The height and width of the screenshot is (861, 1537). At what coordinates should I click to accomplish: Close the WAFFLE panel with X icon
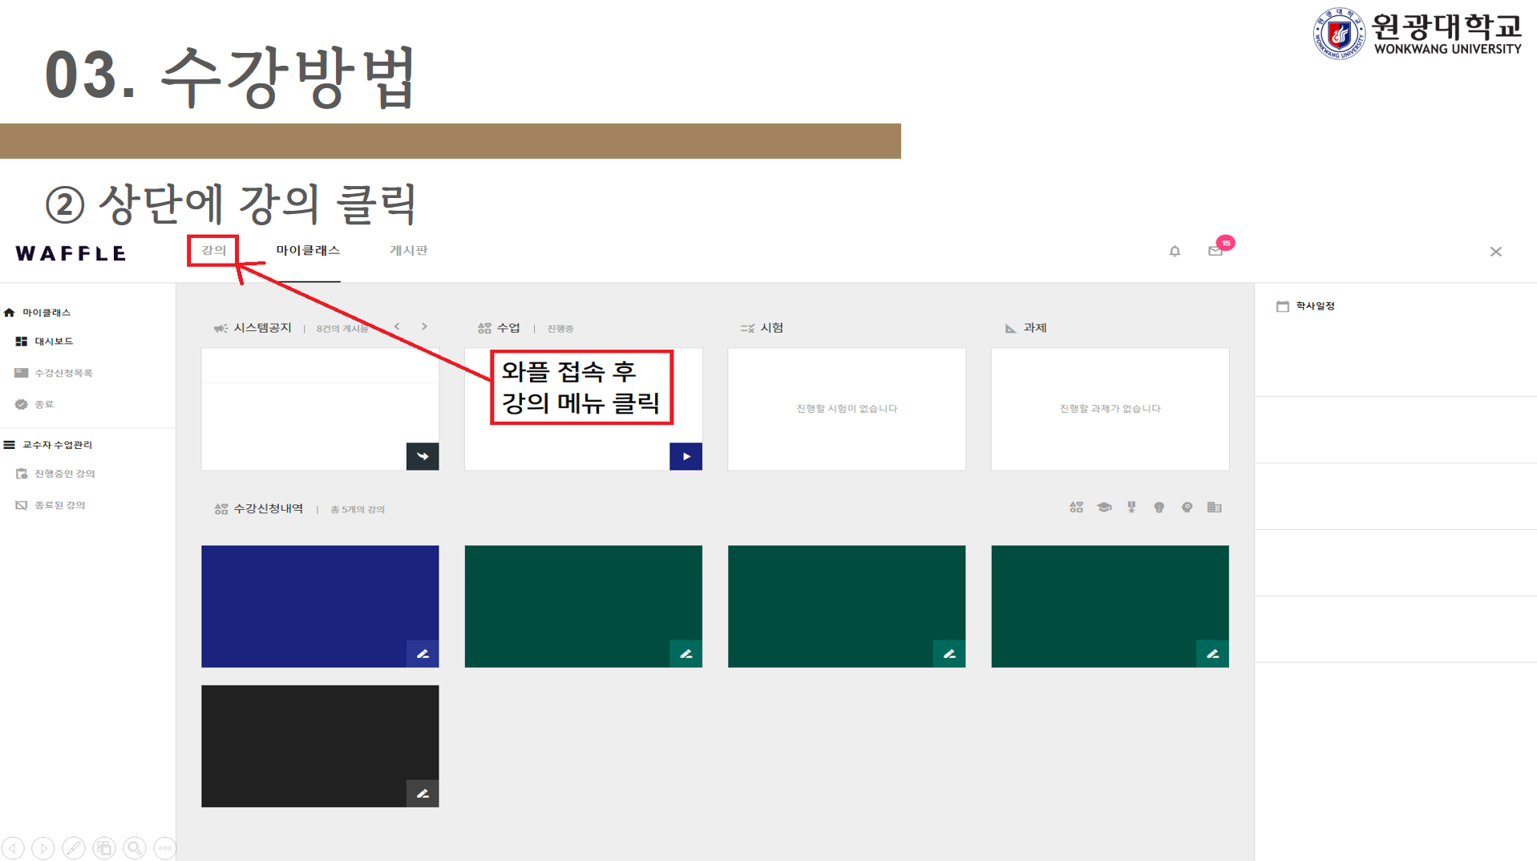[x=1496, y=252]
